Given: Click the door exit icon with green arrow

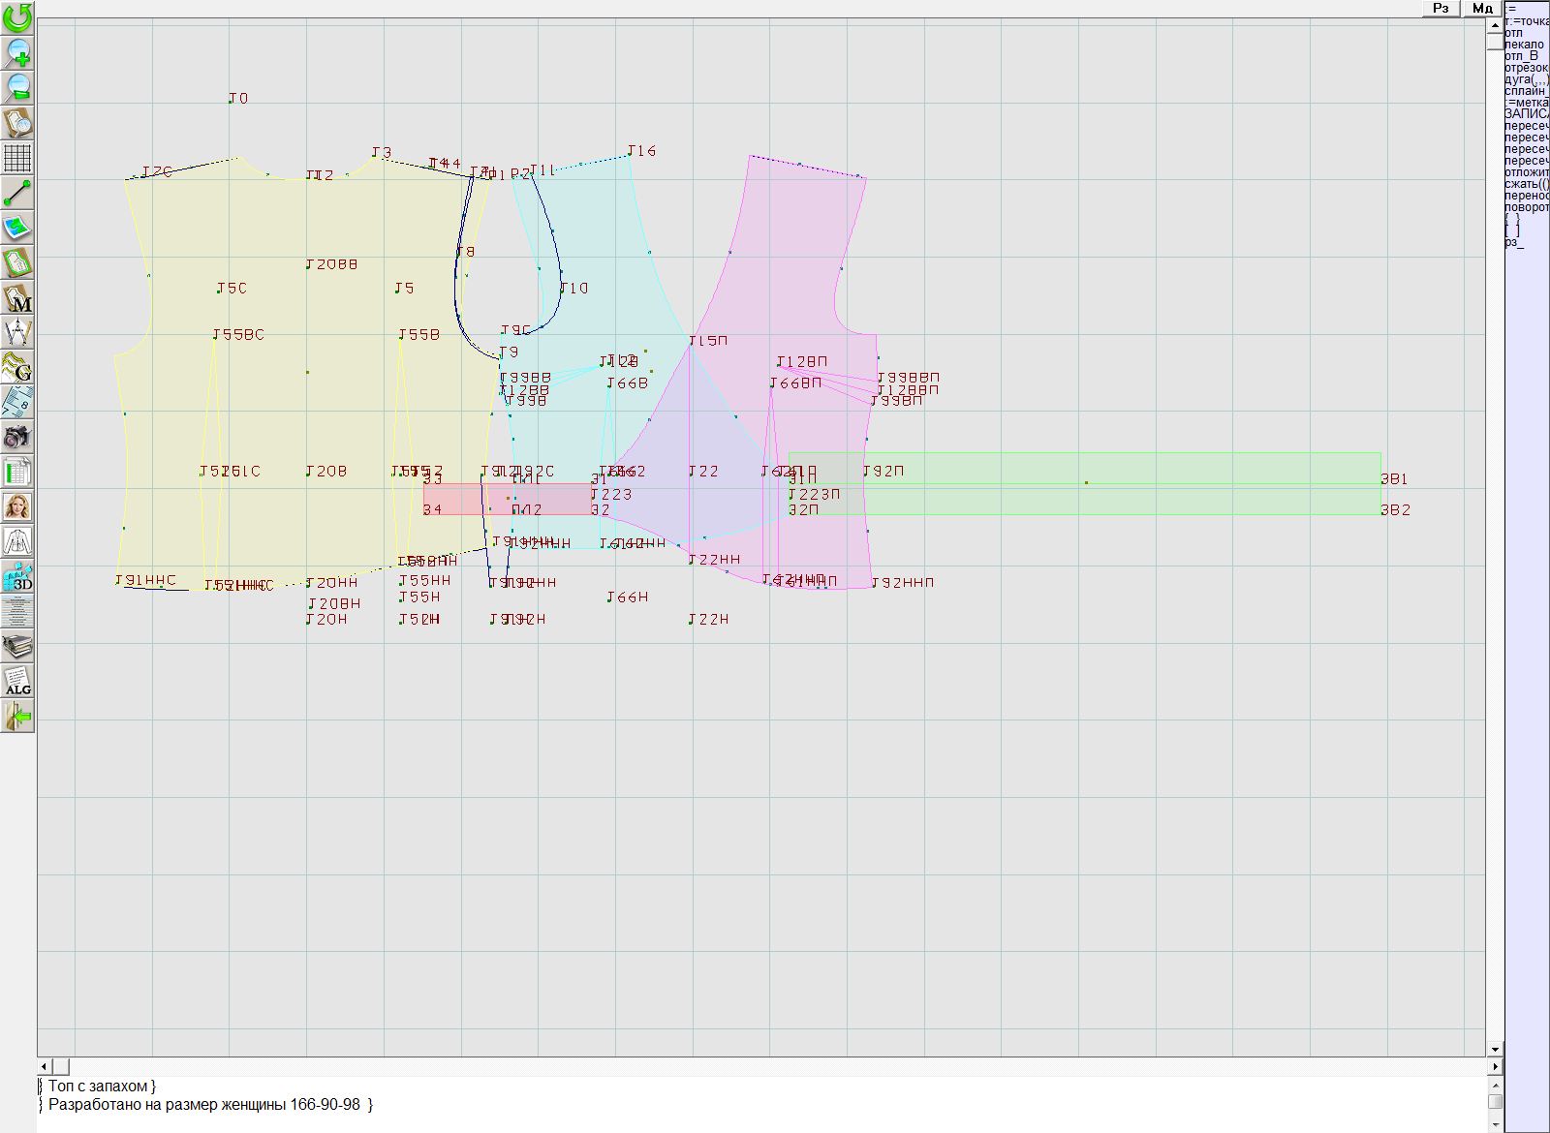Looking at the screenshot, I should pyautogui.click(x=17, y=717).
